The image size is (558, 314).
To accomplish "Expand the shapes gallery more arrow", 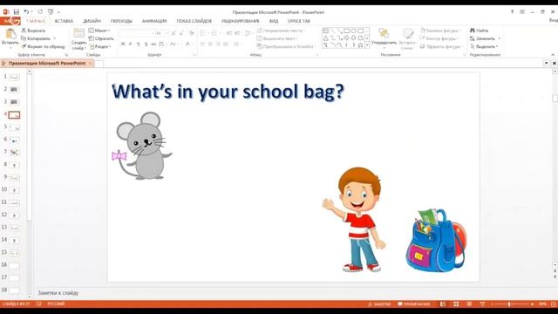I will (367, 45).
